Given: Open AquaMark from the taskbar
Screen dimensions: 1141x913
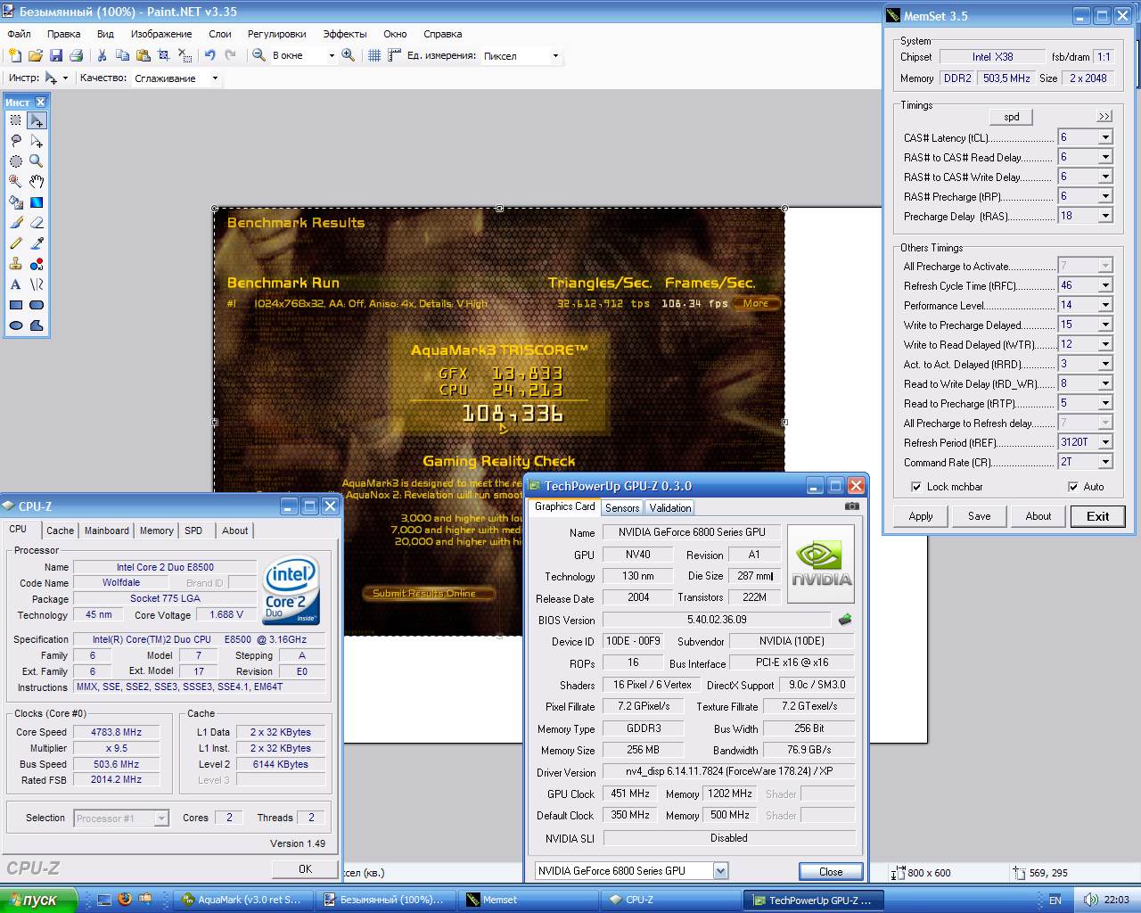Looking at the screenshot, I should (x=242, y=900).
